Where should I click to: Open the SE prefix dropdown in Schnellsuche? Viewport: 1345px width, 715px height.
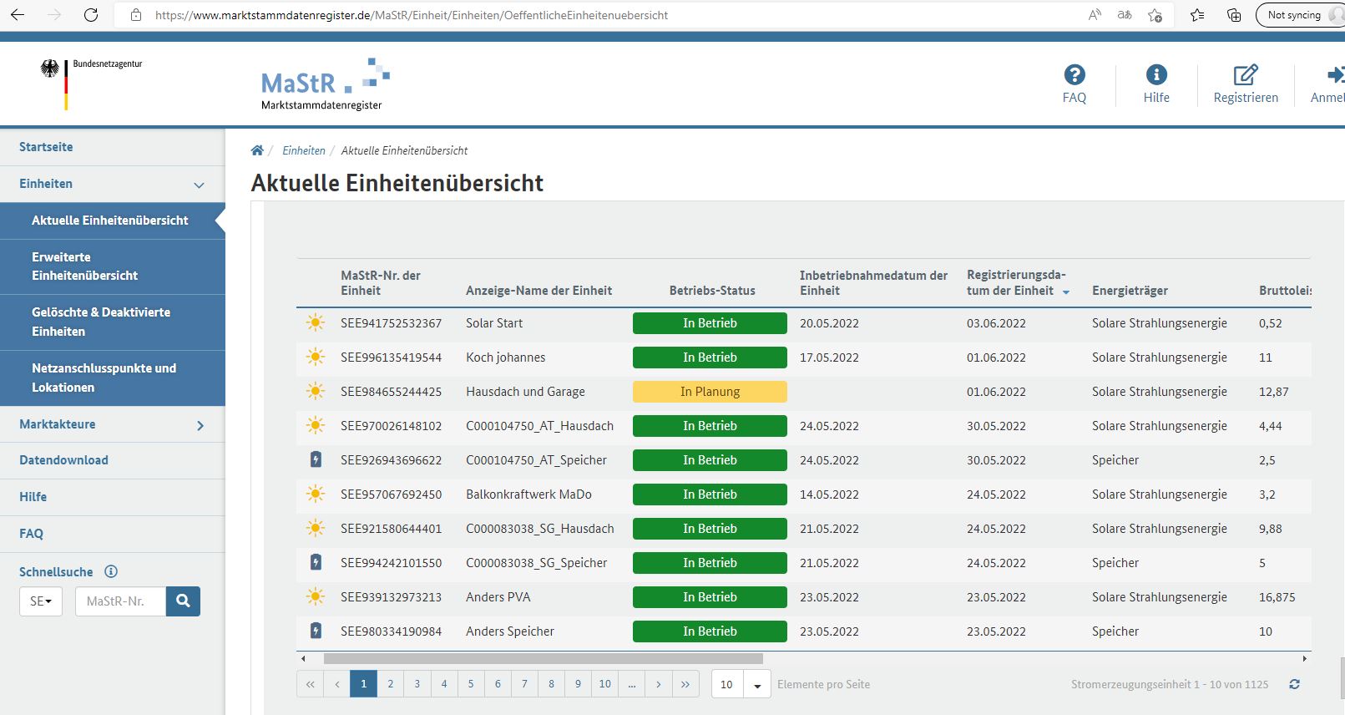point(41,601)
